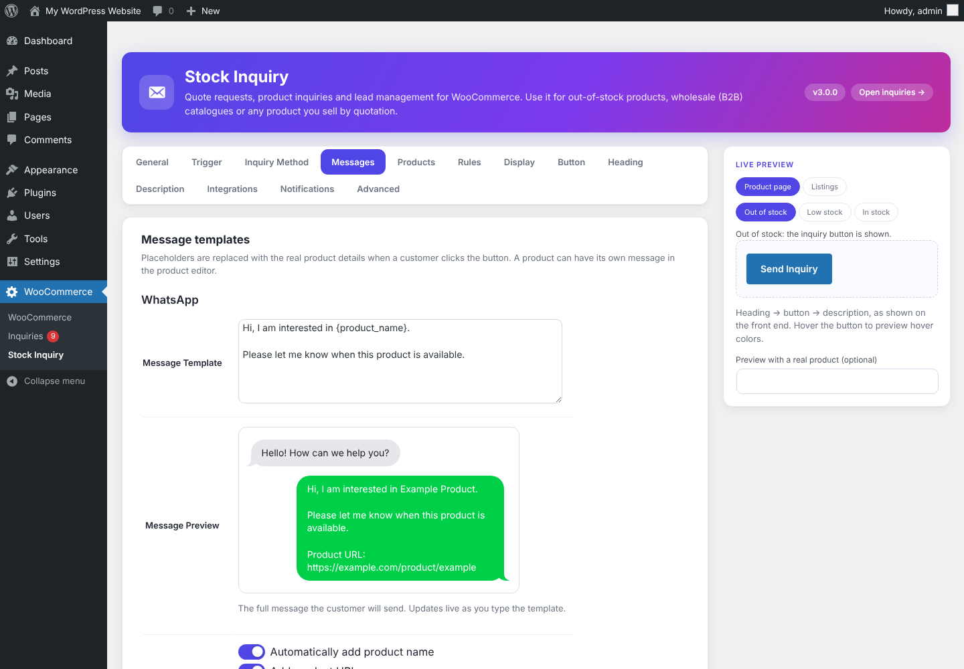Viewport: 964px width, 669px height.
Task: Open the Dashboard menu icon
Action: 12,41
